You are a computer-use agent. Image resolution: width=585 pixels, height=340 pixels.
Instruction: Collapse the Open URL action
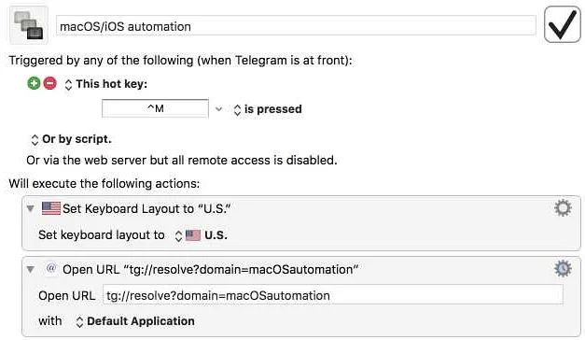click(x=31, y=269)
